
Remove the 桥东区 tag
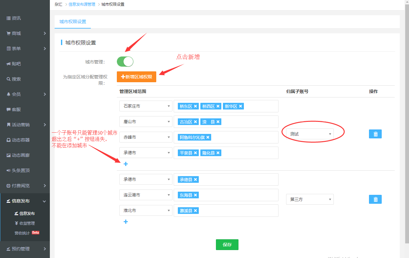196,106
